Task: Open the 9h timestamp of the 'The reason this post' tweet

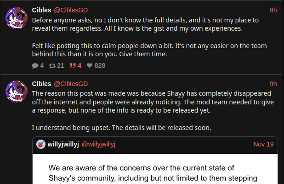Action: pyautogui.click(x=273, y=83)
